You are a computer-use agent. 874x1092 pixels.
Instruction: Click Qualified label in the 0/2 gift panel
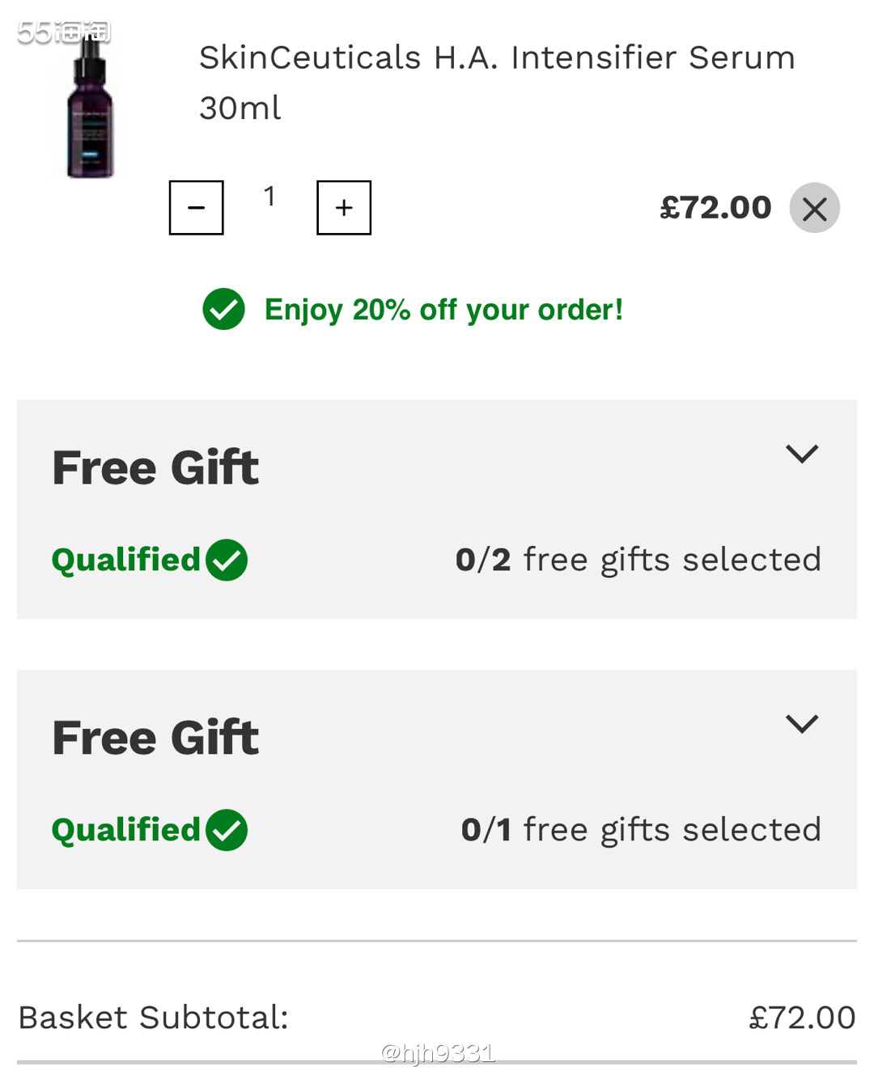point(125,560)
